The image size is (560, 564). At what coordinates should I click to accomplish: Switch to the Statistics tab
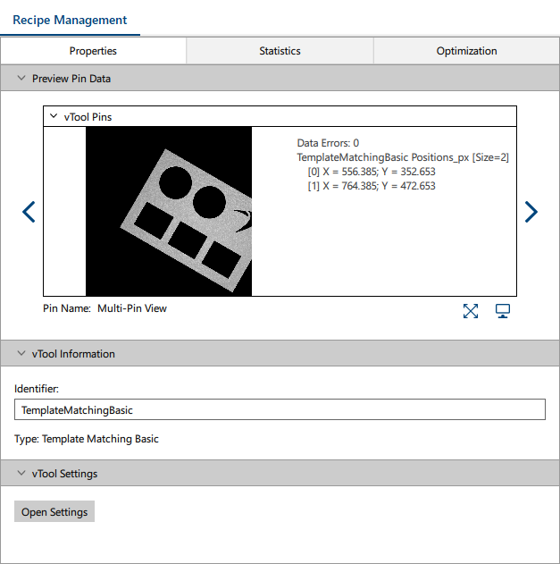[x=280, y=51]
